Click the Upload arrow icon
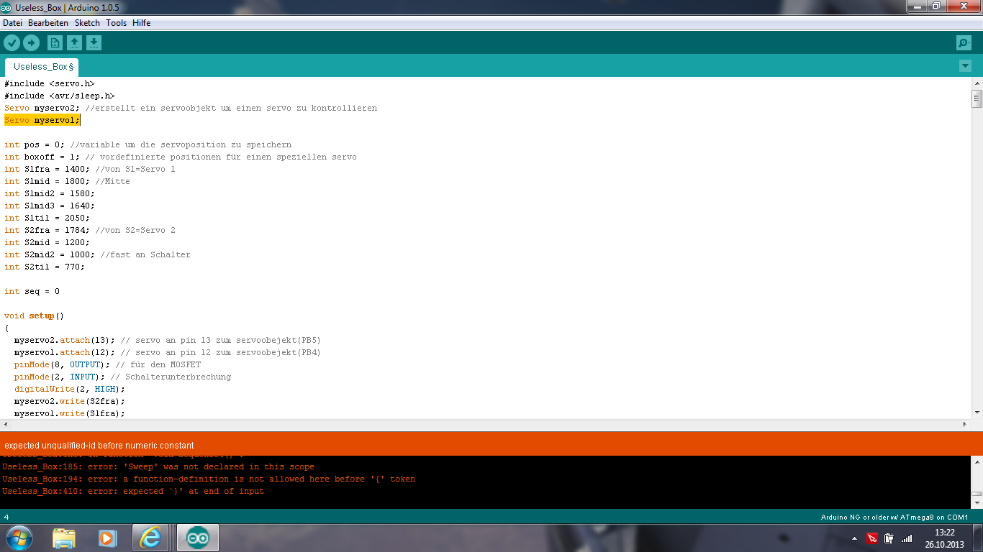 coord(32,43)
